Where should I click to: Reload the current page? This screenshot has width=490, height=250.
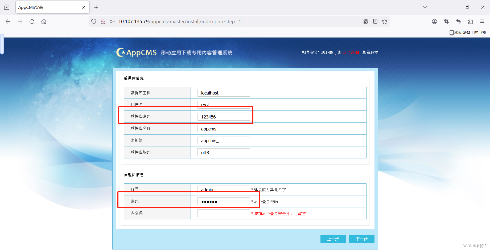click(32, 22)
